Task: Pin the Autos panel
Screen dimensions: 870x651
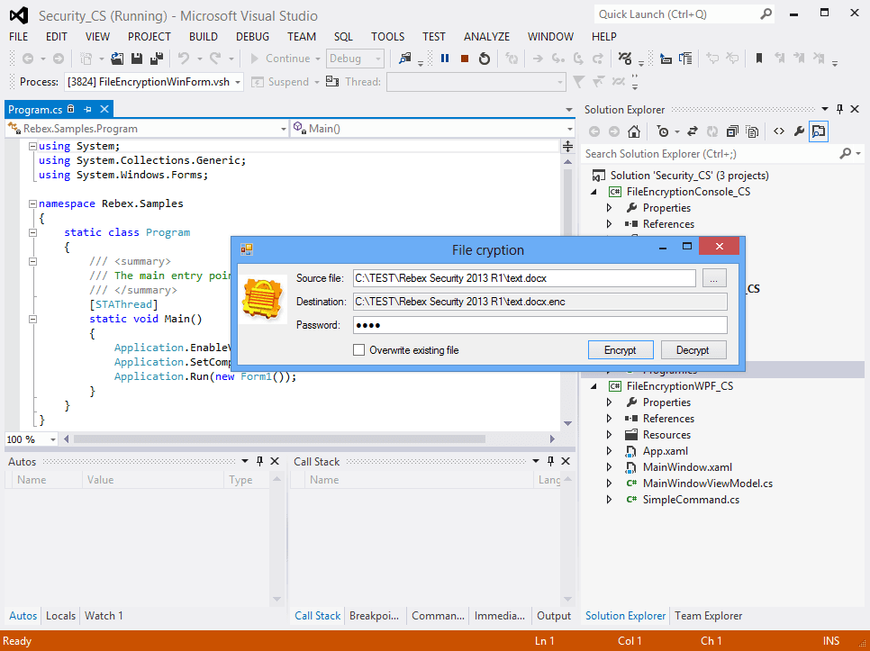Action: [259, 461]
